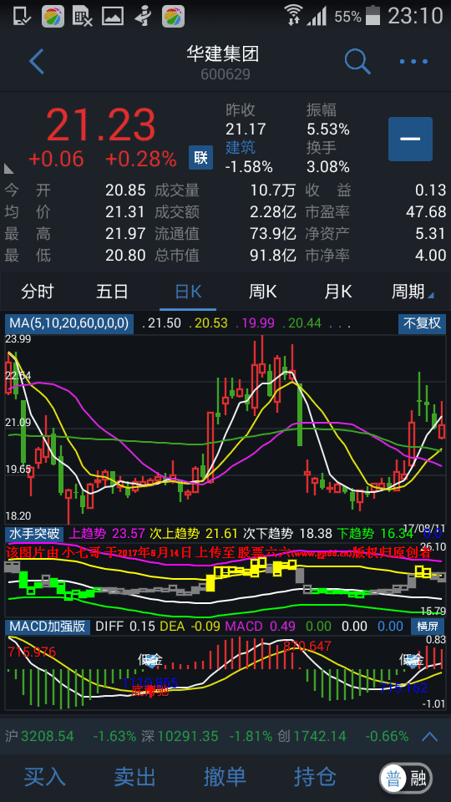Viewport: 451px width, 802px height.
Task: Switch to the 五日 tab
Action: point(112,292)
